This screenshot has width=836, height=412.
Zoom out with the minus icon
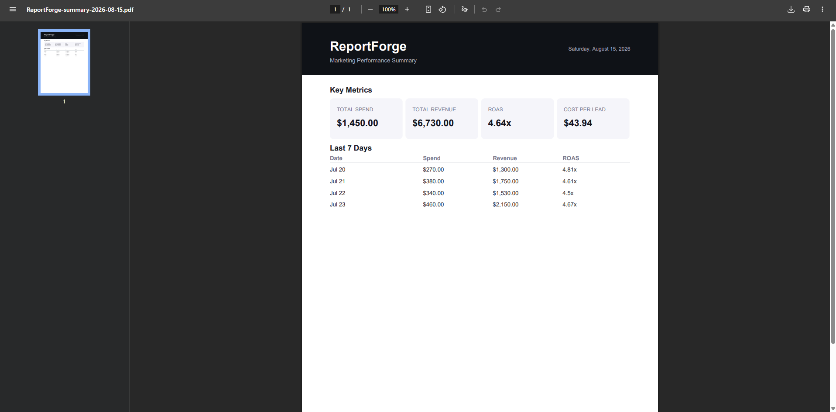pos(370,9)
